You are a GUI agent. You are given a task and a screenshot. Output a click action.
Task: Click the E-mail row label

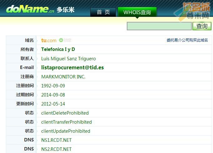[27, 67]
